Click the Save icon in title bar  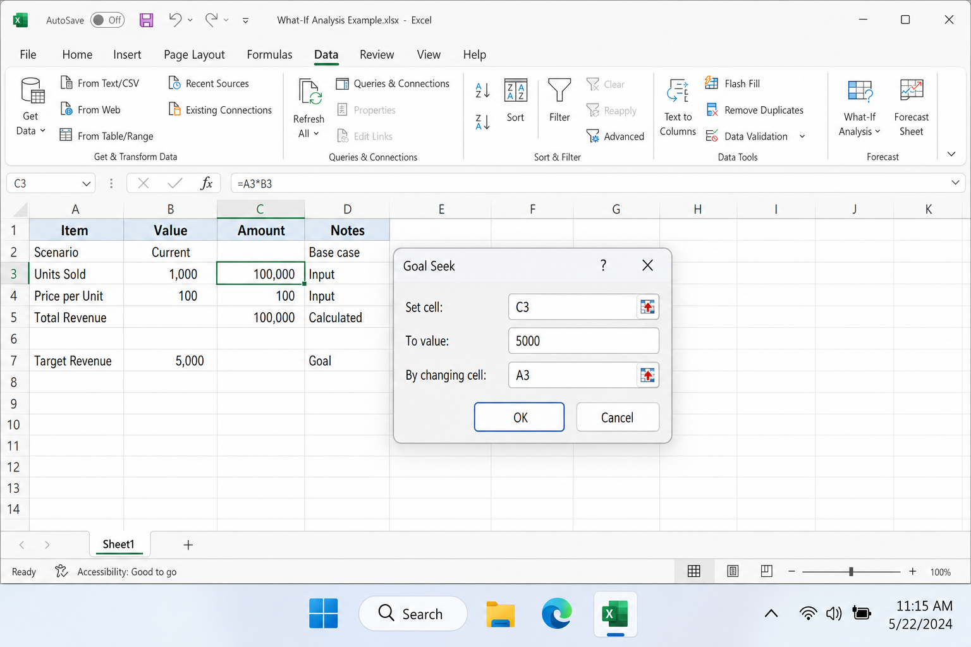[x=146, y=20]
